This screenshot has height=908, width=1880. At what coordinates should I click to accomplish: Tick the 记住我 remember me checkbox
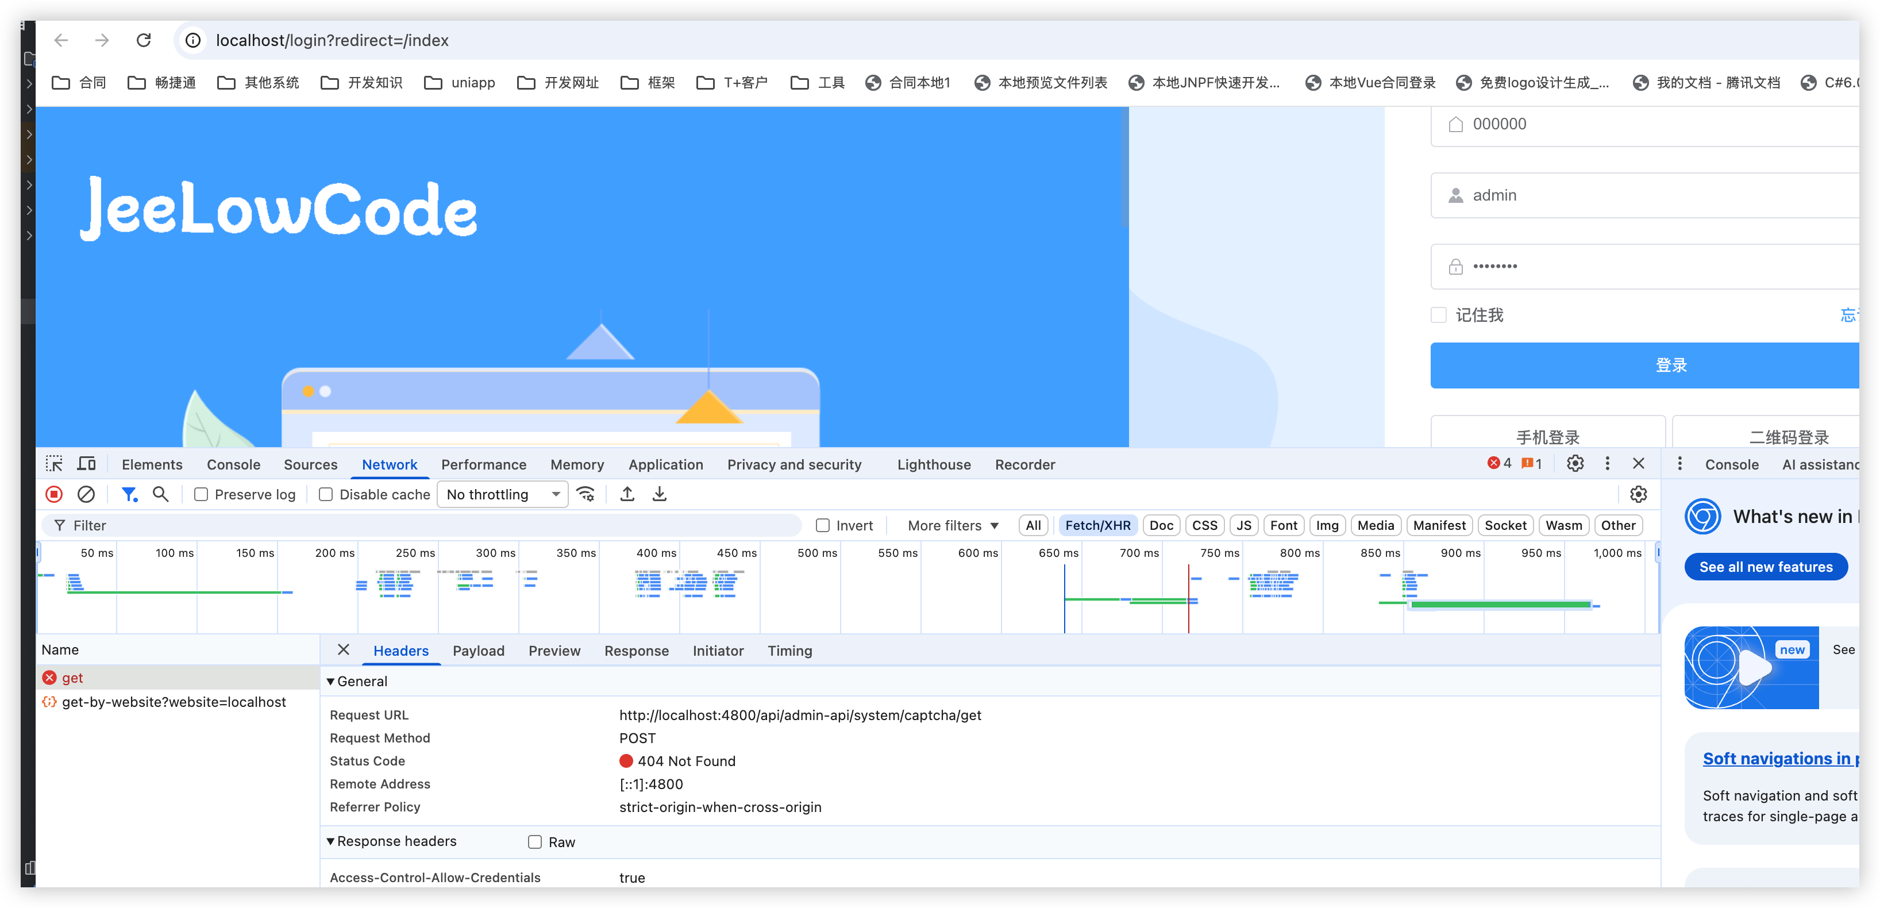pos(1439,314)
